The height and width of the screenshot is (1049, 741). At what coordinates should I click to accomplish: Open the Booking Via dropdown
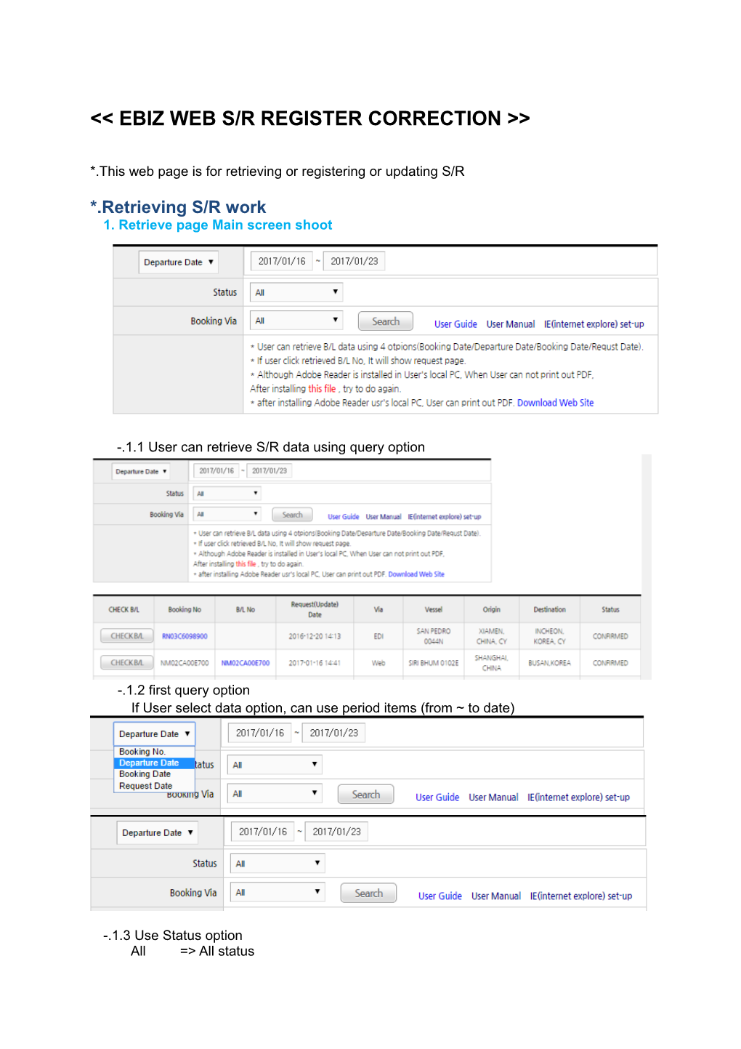click(x=296, y=320)
